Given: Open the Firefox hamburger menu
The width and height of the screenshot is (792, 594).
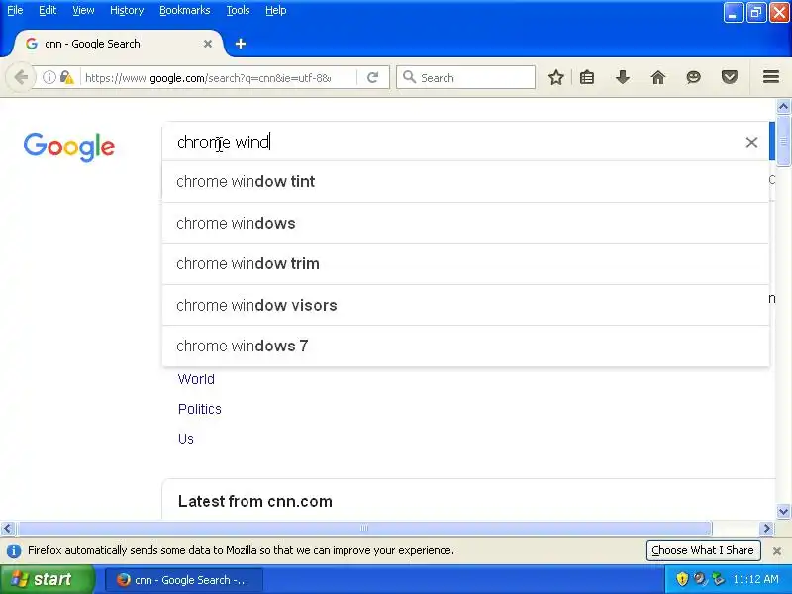Looking at the screenshot, I should tap(771, 77).
